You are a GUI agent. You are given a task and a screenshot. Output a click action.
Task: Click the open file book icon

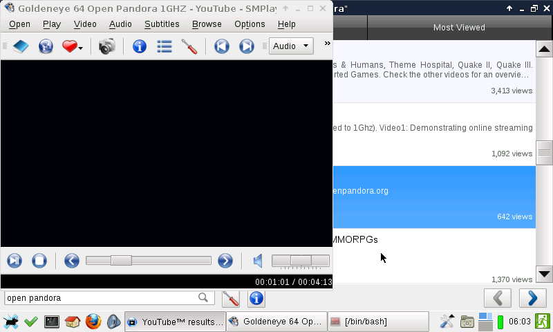coord(21,46)
